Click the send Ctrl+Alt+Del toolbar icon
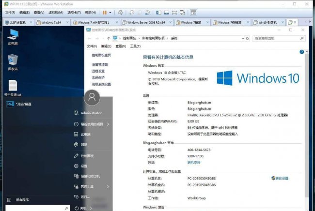The image size is (315, 211). (120, 13)
